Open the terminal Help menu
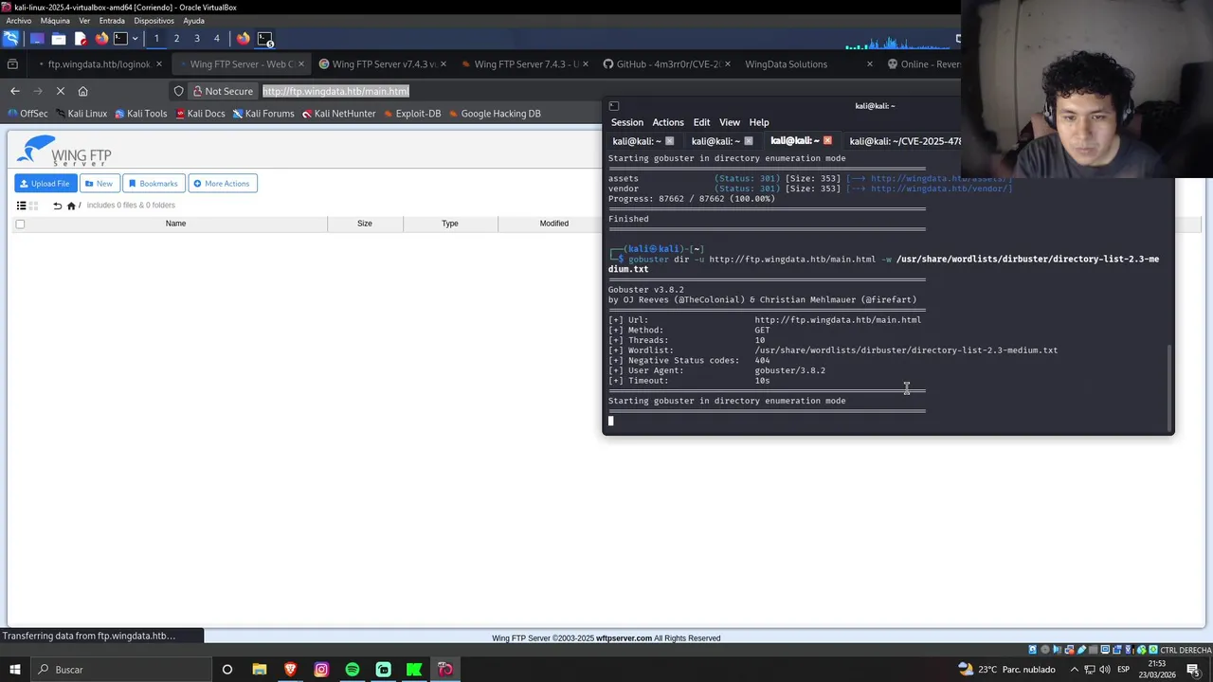 [759, 122]
